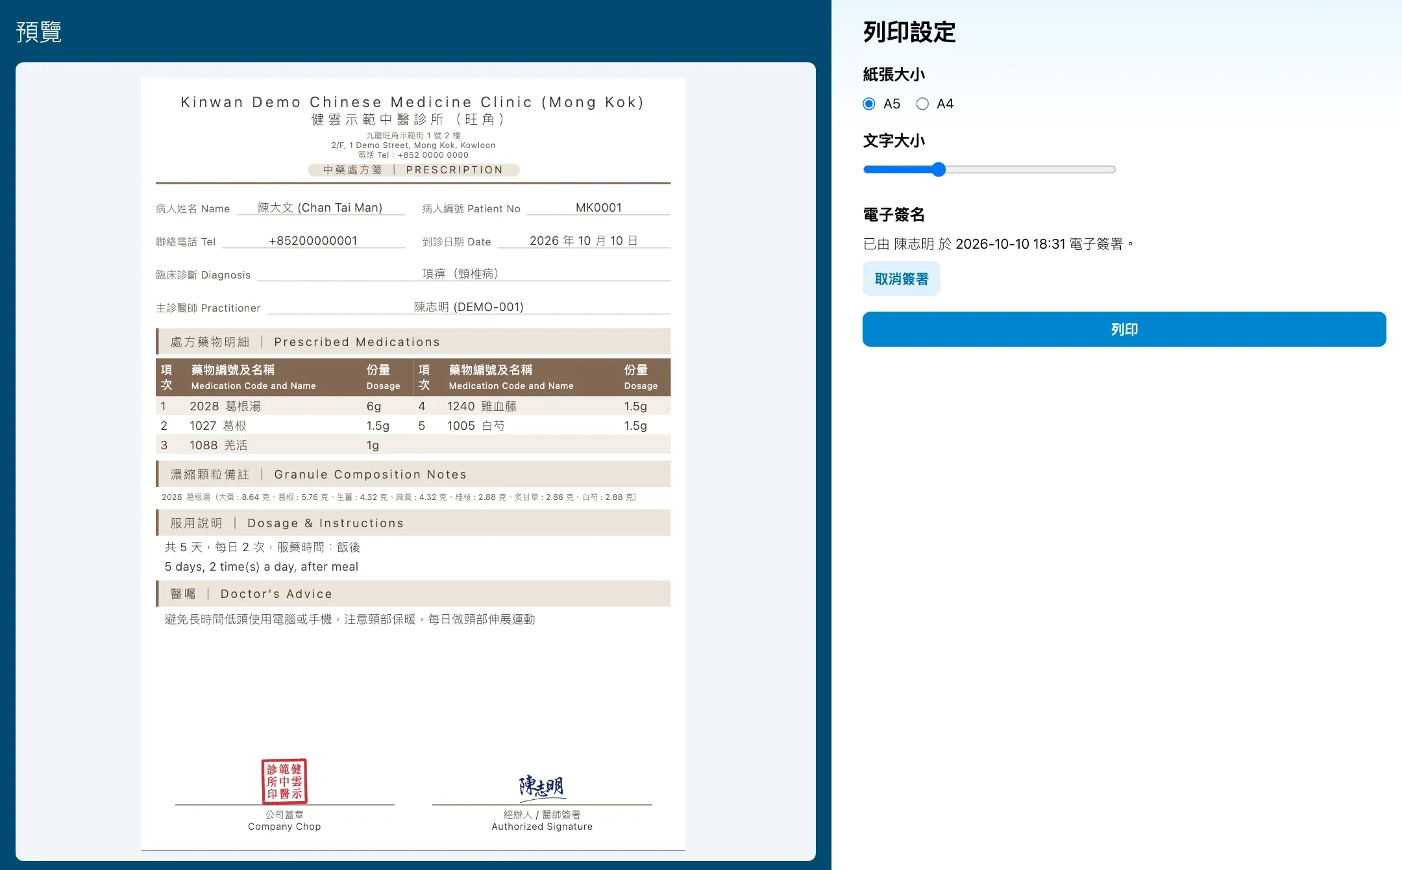Image resolution: width=1402 pixels, height=870 pixels.
Task: Click the patient number MK0001
Action: coord(598,208)
